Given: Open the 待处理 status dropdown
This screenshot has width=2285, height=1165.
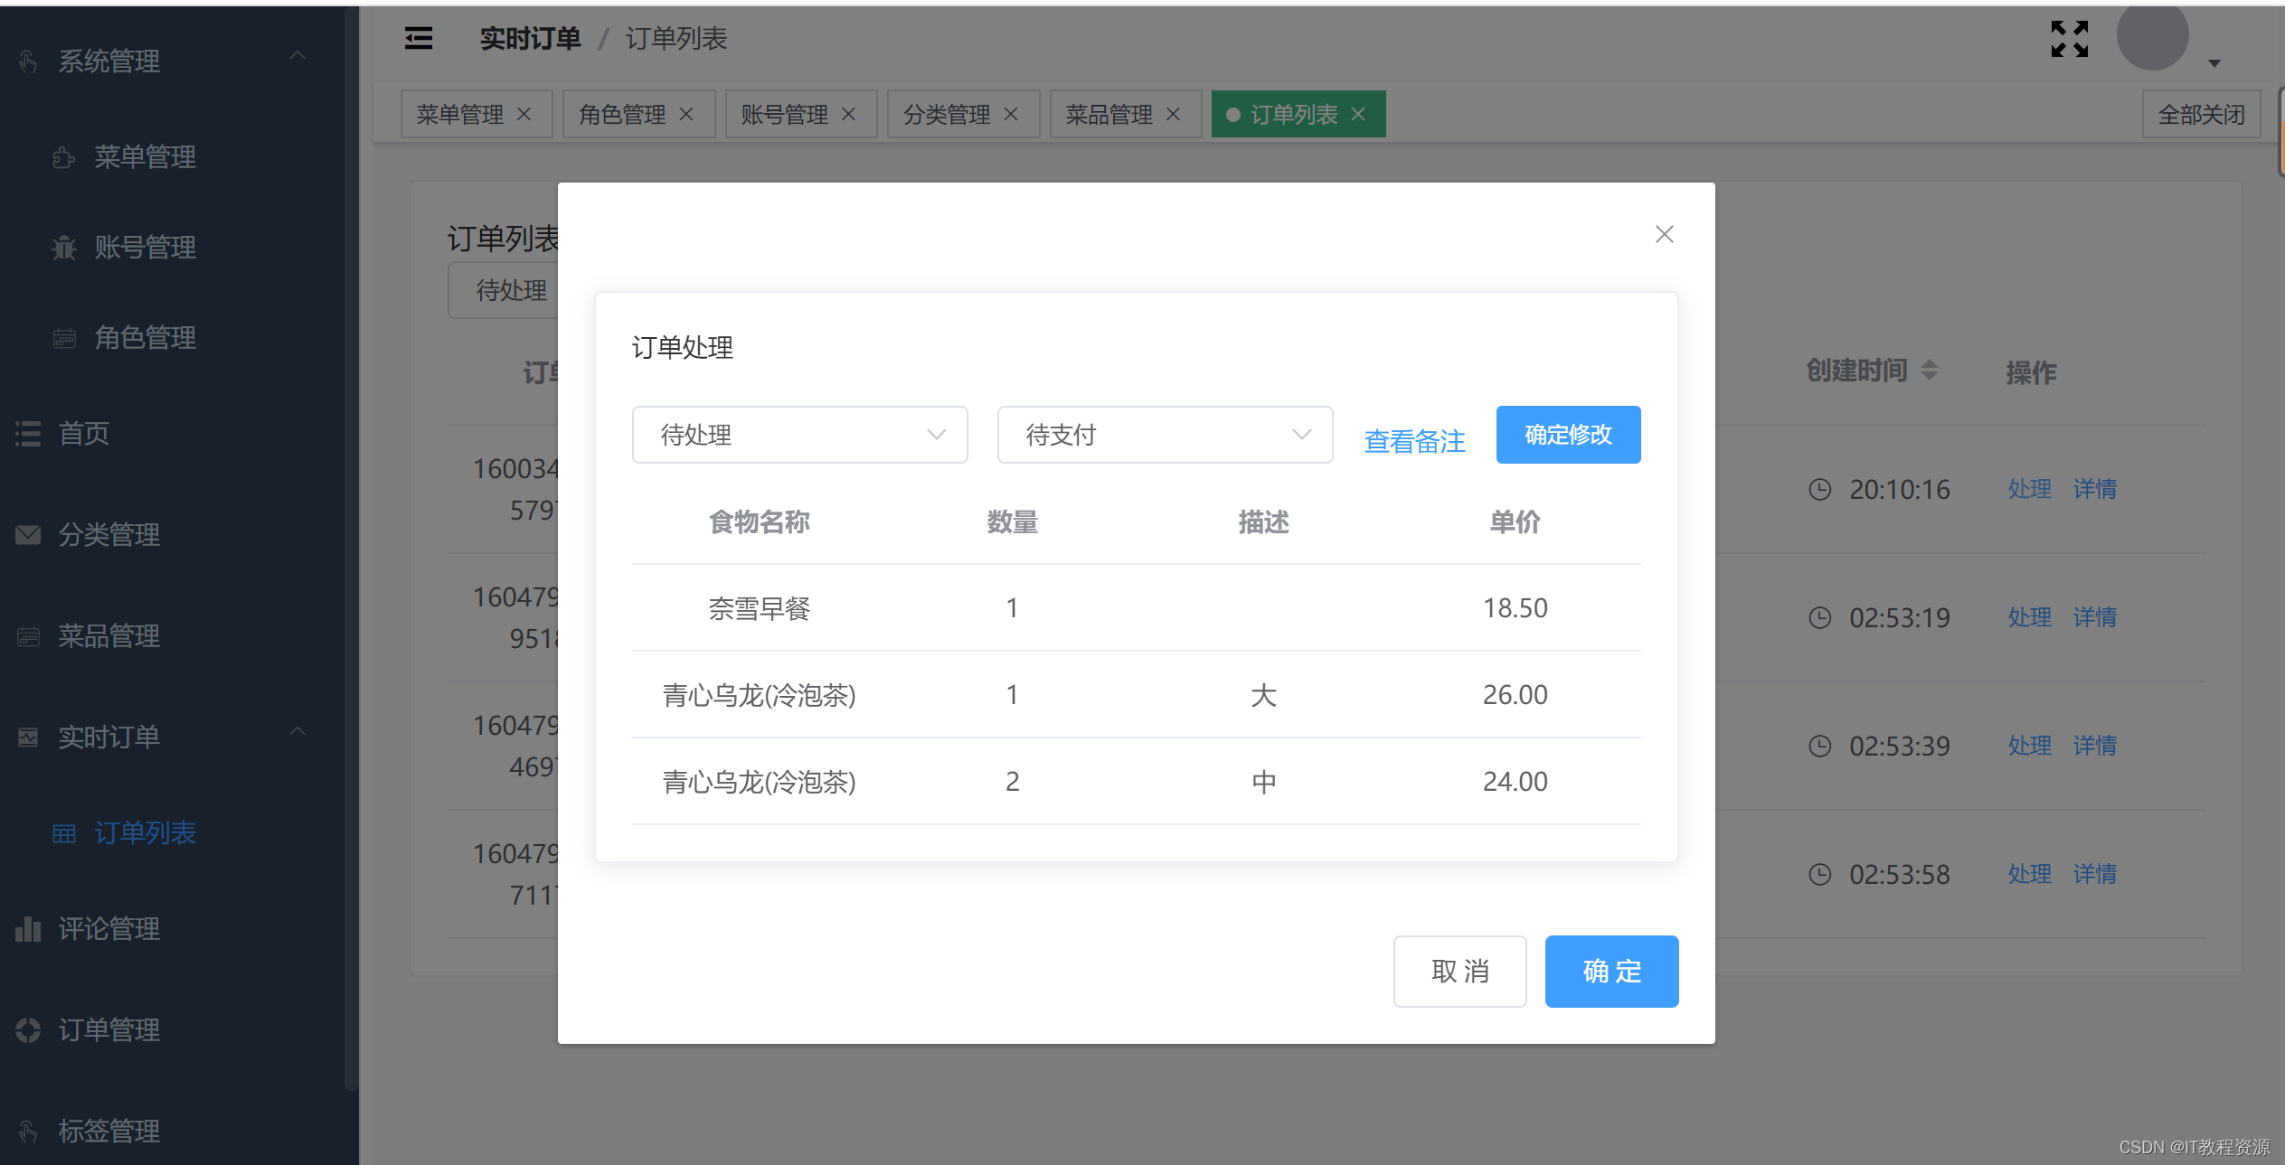Looking at the screenshot, I should click(x=798, y=435).
